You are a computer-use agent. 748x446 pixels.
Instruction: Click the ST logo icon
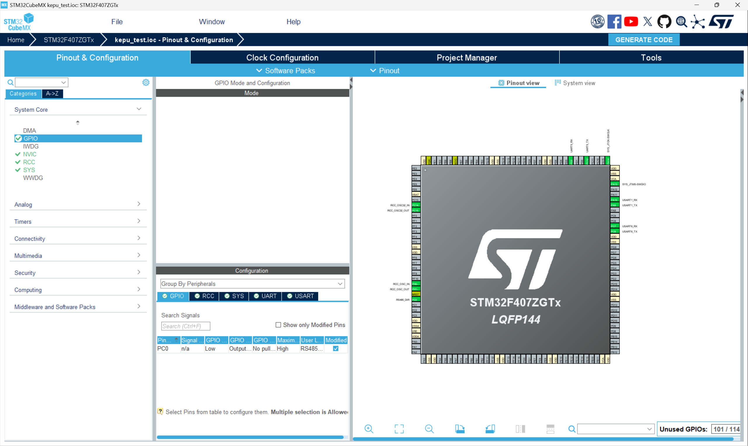[x=721, y=22]
